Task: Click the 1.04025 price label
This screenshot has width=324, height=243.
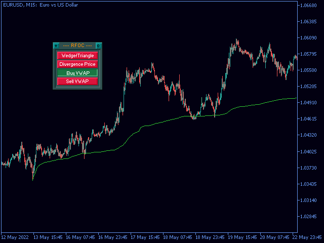Action: pyautogui.click(x=308, y=152)
